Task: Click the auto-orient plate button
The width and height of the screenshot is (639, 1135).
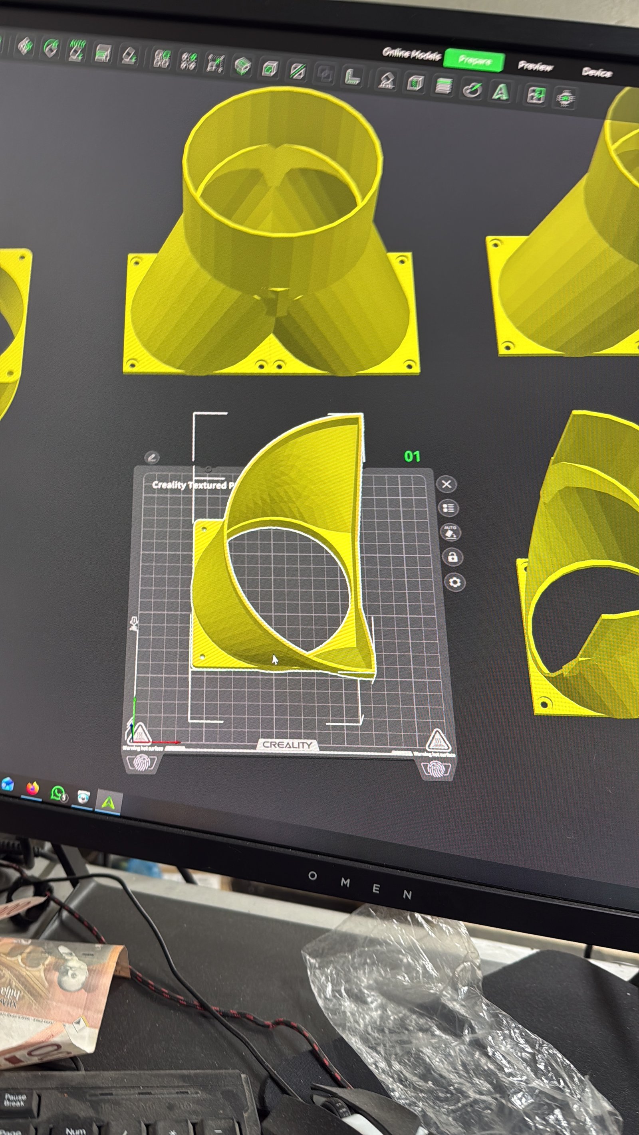Action: [x=450, y=532]
